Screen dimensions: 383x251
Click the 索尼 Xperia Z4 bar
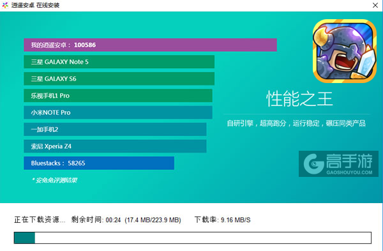[x=115, y=146]
